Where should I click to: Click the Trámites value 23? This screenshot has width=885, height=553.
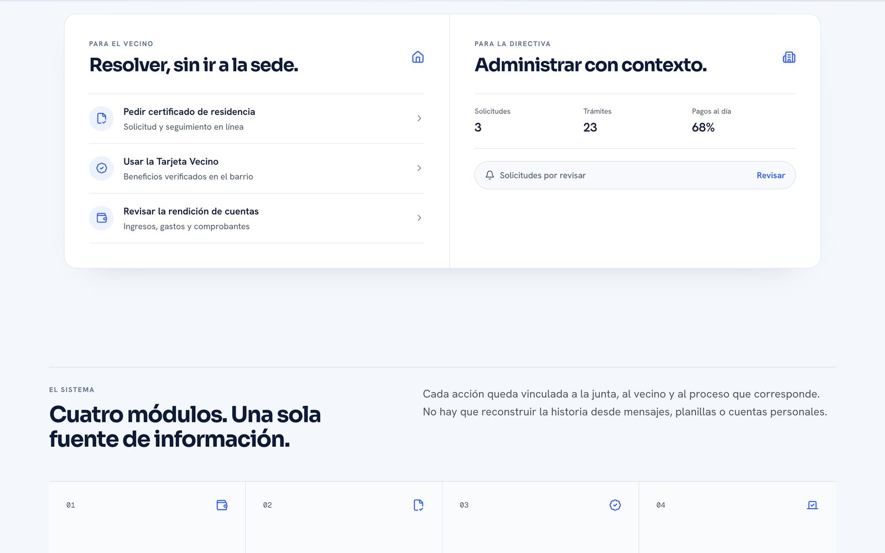pos(590,127)
